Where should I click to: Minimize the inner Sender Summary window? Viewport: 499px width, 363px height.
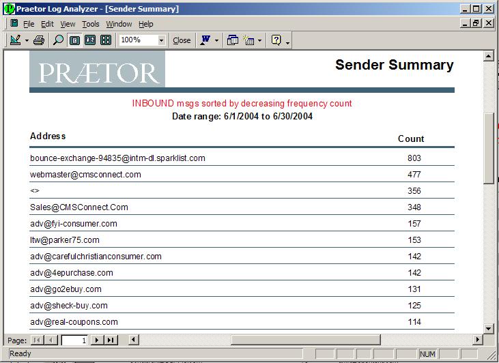[466, 23]
